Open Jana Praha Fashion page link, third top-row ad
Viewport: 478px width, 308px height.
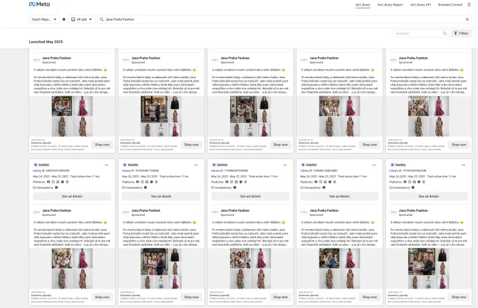point(235,58)
